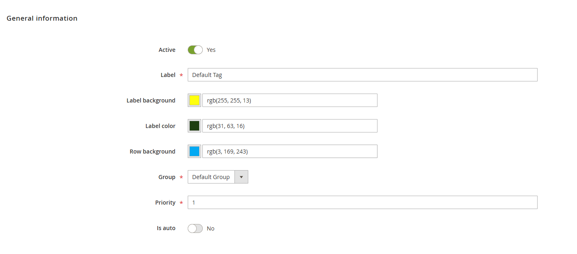Screen dimensions: 577x254
Task: Select the Group combo box
Action: pos(211,177)
